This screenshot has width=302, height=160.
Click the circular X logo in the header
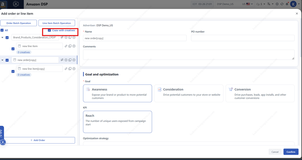pyautogui.click(x=16, y=4)
